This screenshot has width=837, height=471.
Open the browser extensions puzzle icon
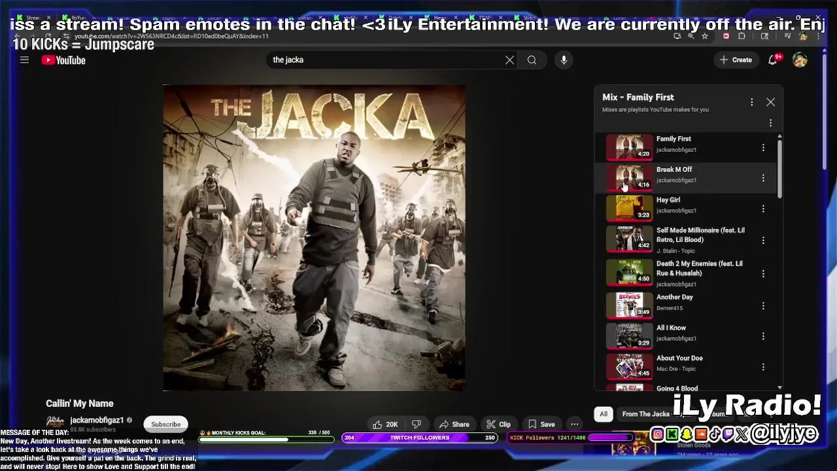pyautogui.click(x=741, y=37)
